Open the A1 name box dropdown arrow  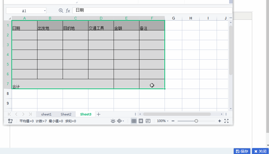click(x=45, y=11)
